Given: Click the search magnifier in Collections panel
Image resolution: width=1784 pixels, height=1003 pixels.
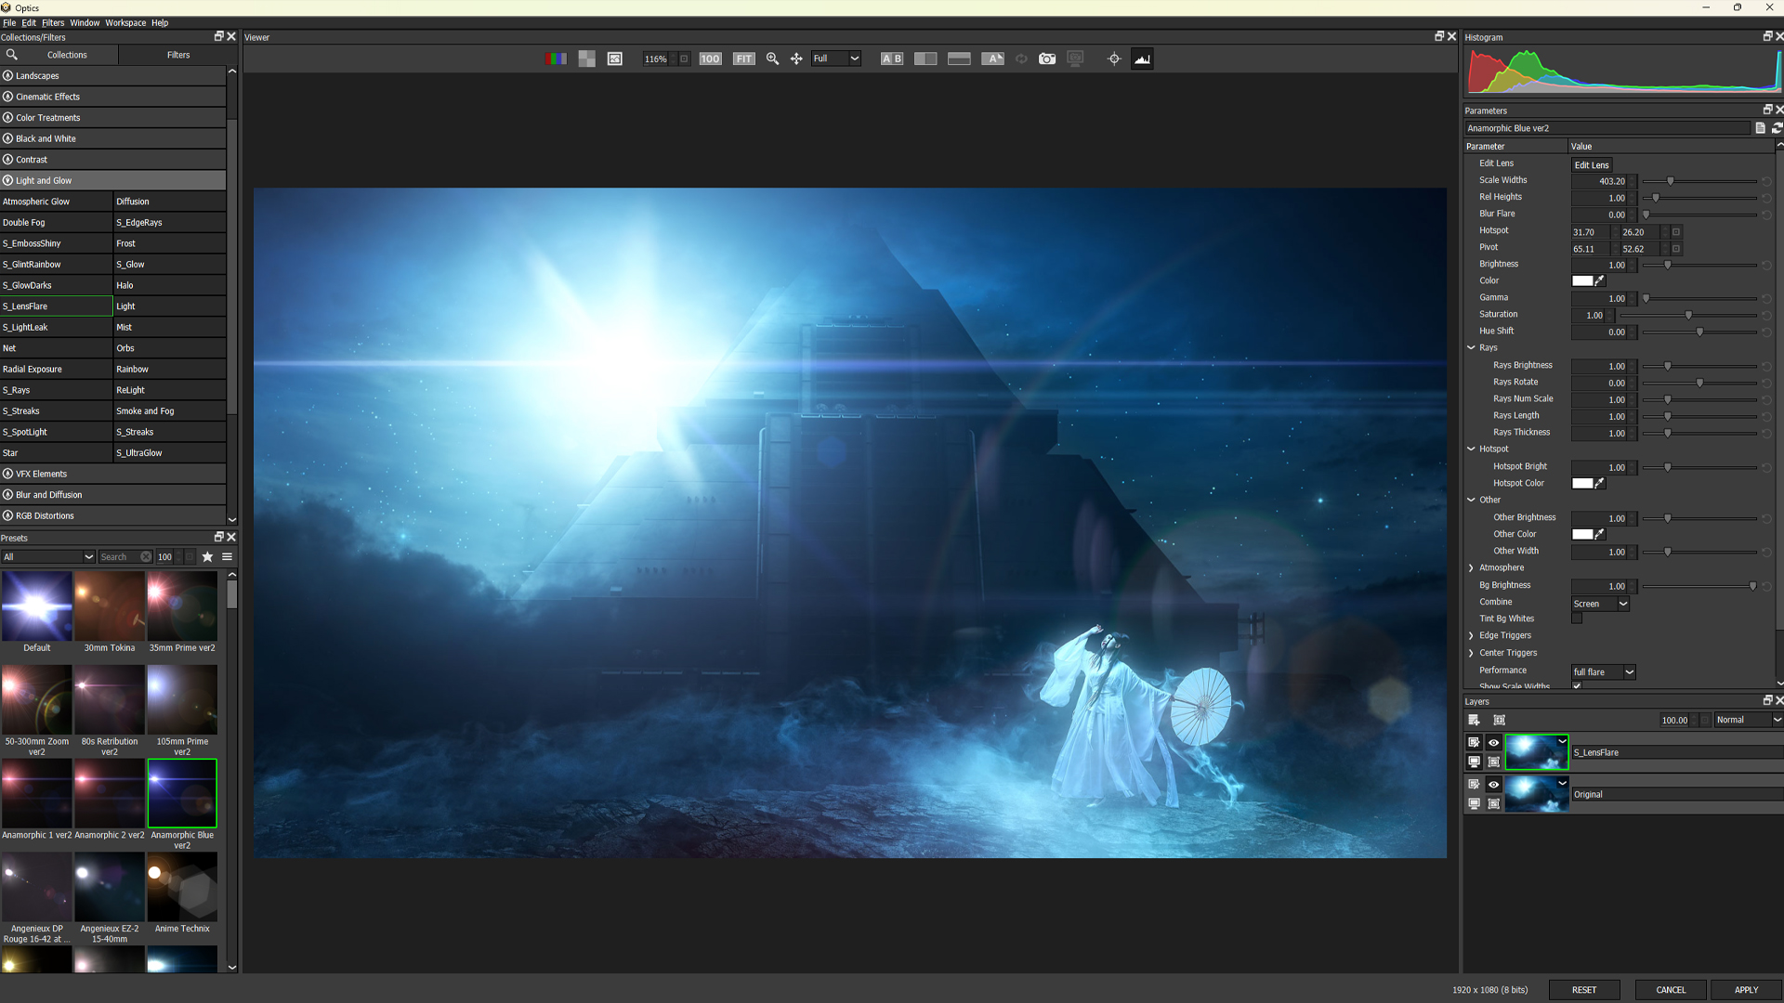Looking at the screenshot, I should click(x=12, y=55).
